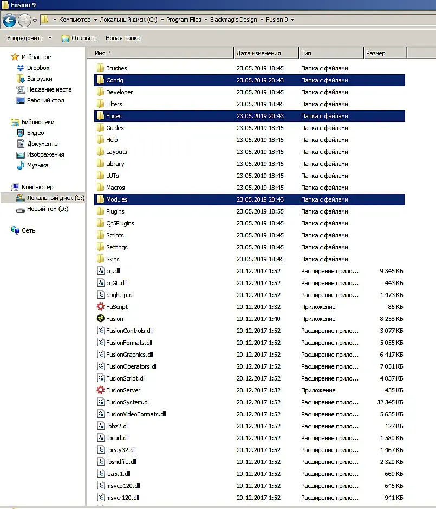
Task: Click the FusionSystem.dll file icon
Action: [101, 402]
